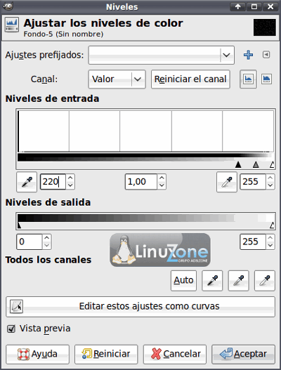
Task: Click the all-channels white point eyedropper
Action: click(265, 281)
